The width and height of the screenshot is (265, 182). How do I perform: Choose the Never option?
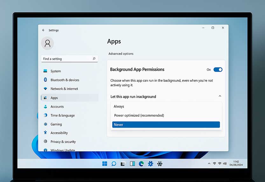click(x=166, y=125)
